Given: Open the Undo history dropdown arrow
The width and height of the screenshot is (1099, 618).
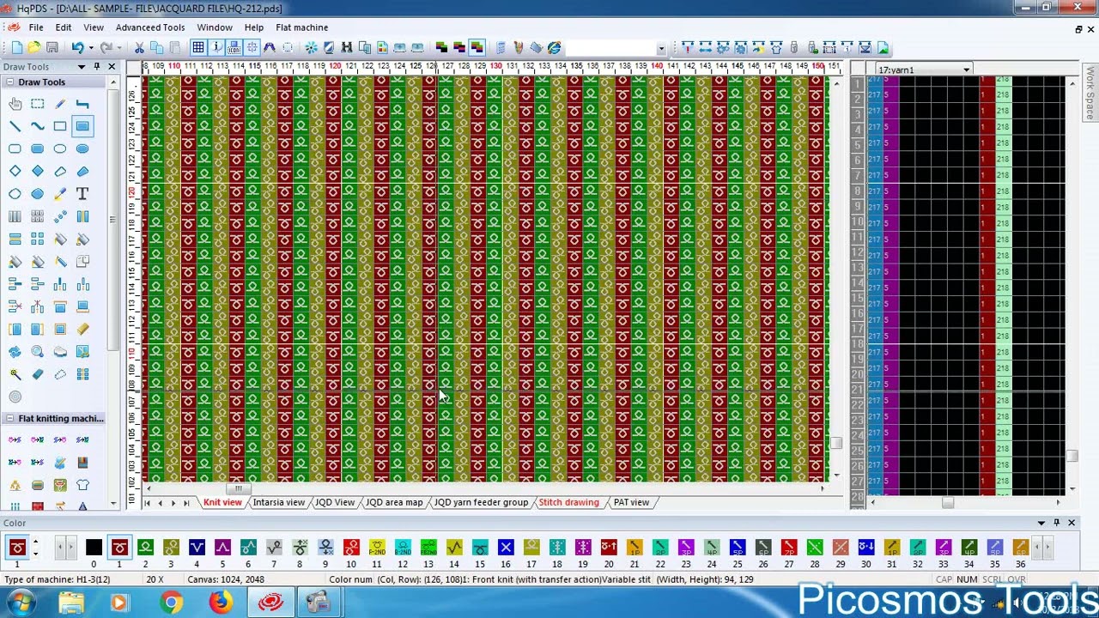Looking at the screenshot, I should click(x=90, y=48).
